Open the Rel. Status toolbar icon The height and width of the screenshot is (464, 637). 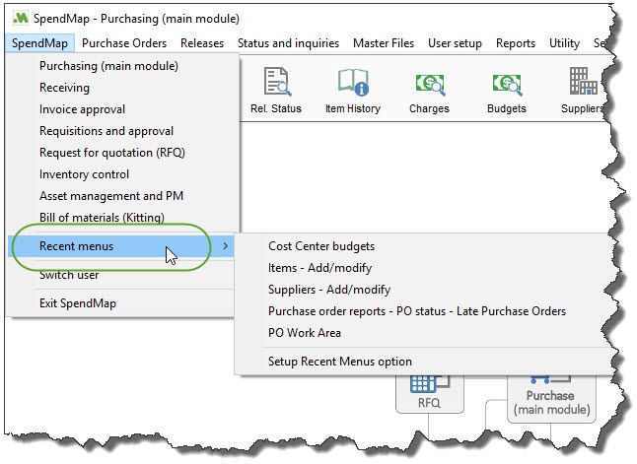pyautogui.click(x=276, y=90)
